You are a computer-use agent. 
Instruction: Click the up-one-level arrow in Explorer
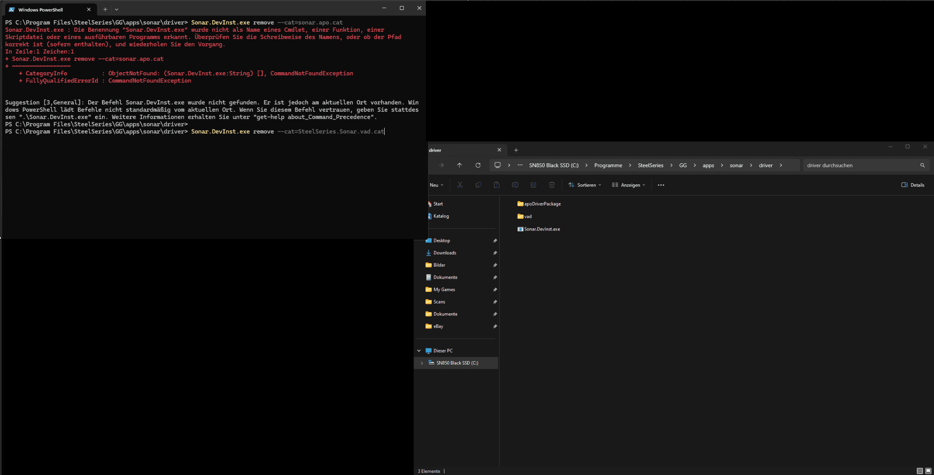click(x=459, y=165)
